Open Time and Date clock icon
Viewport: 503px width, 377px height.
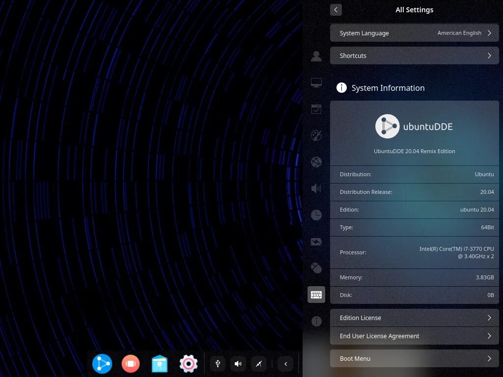click(316, 215)
